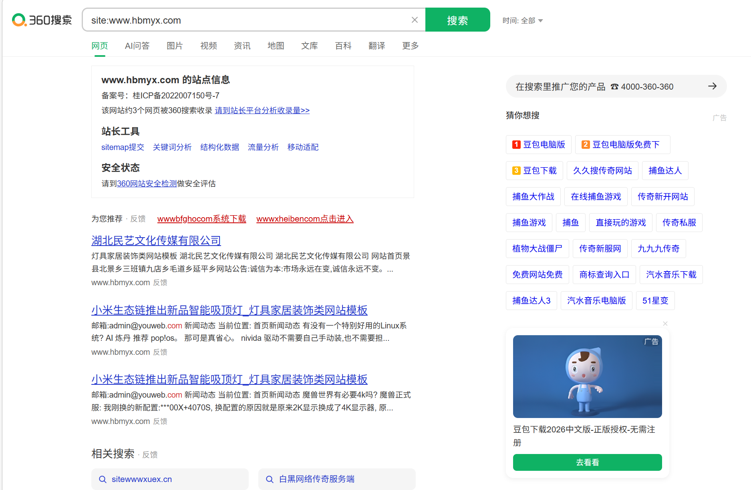Go to the 视频 tab
751x490 pixels.
click(209, 46)
